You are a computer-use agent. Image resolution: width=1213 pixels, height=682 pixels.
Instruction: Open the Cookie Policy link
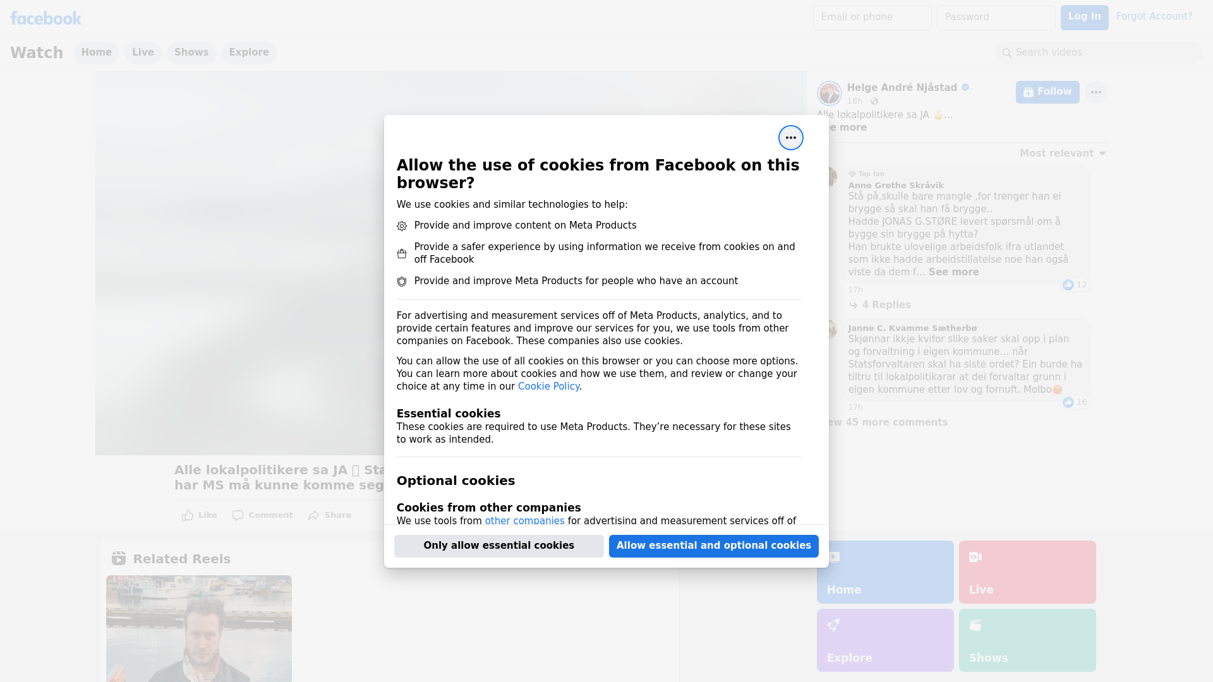(548, 386)
